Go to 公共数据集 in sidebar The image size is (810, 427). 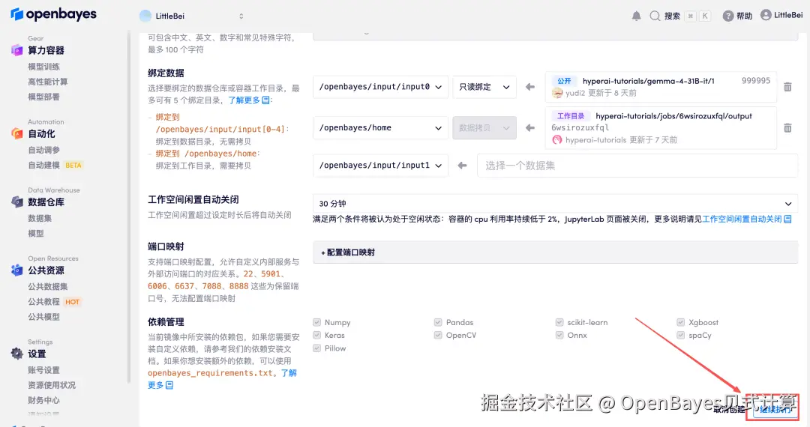47,286
